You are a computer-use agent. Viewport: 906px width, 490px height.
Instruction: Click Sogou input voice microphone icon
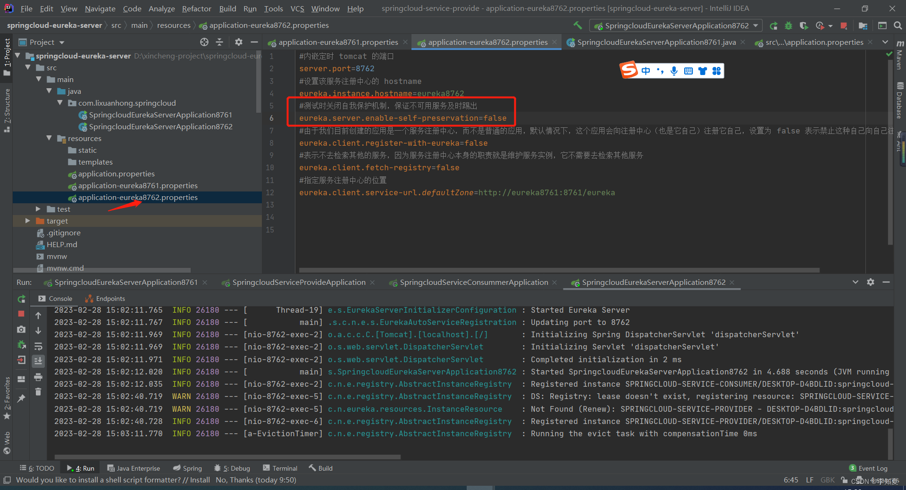click(x=674, y=71)
